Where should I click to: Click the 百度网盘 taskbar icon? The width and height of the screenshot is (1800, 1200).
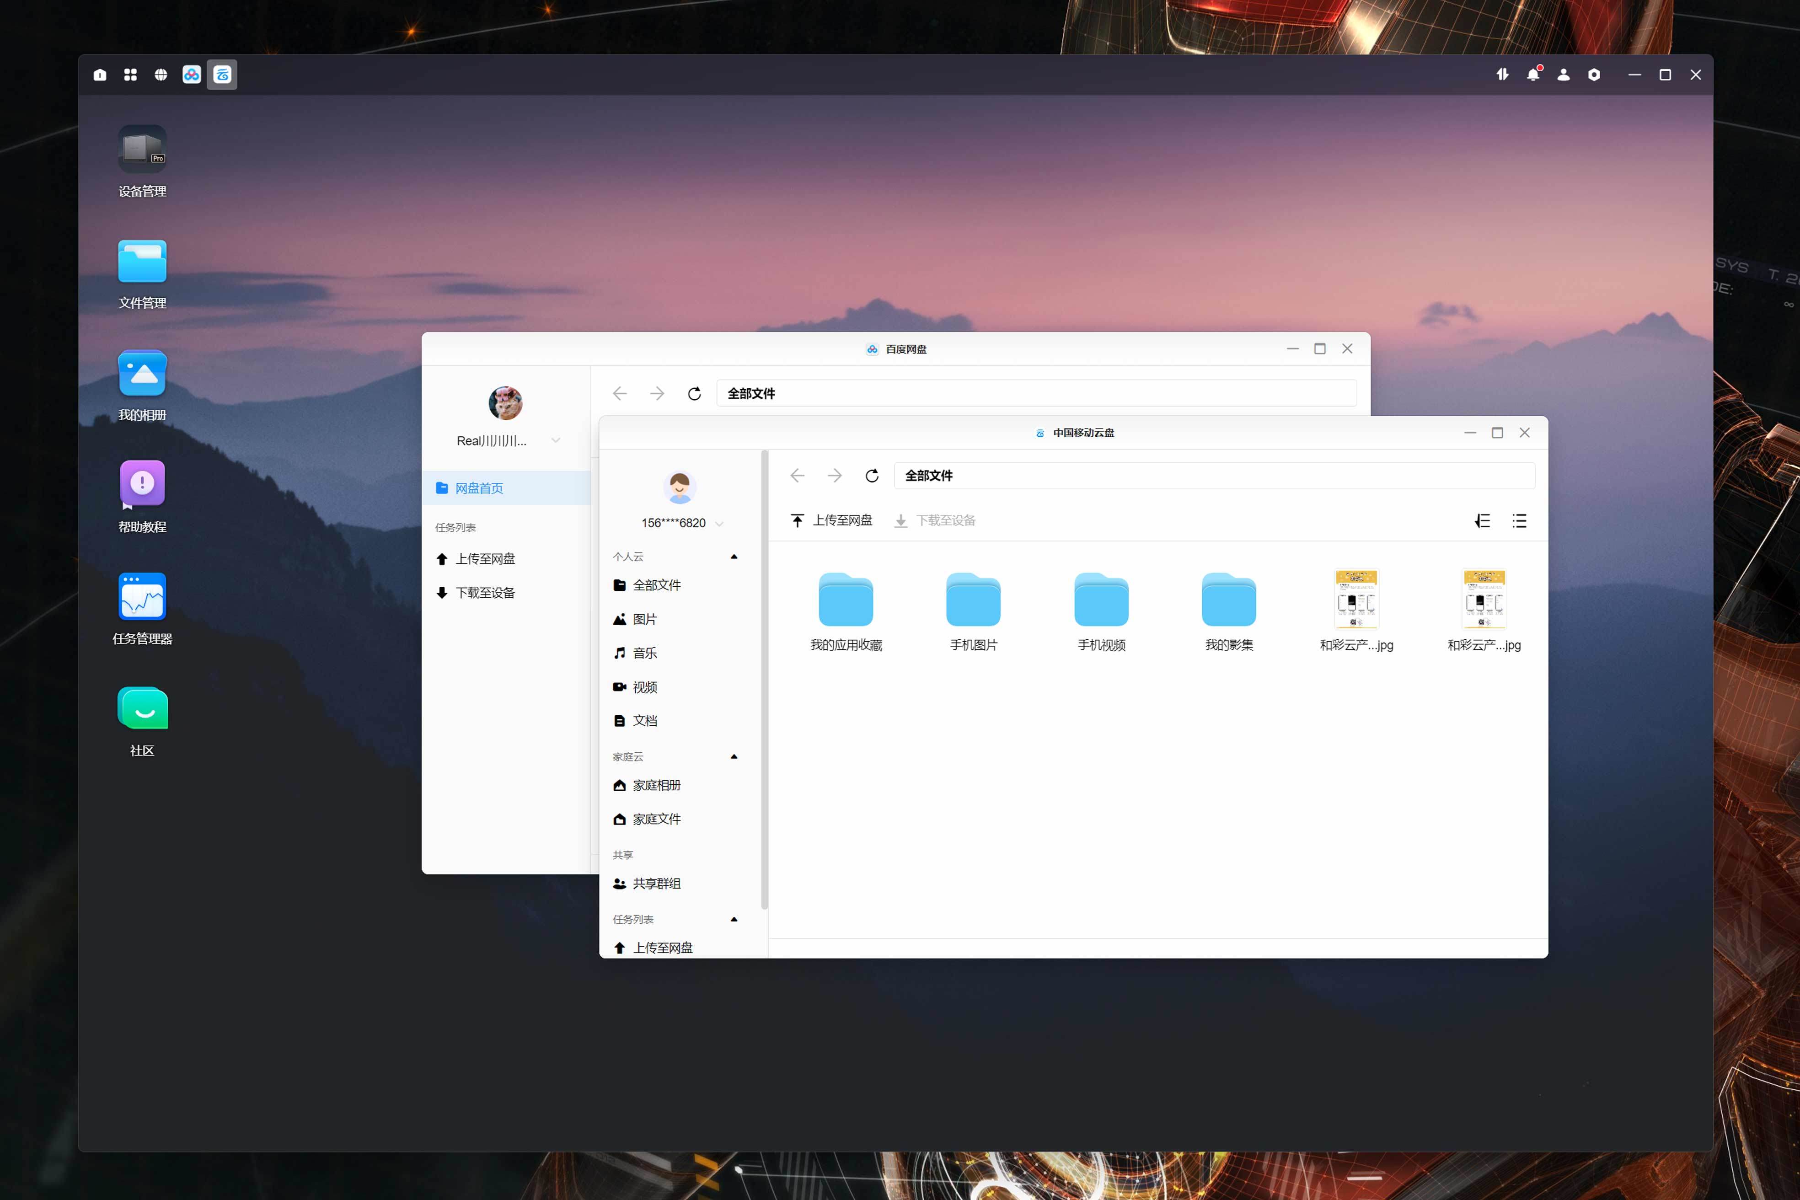(x=191, y=75)
